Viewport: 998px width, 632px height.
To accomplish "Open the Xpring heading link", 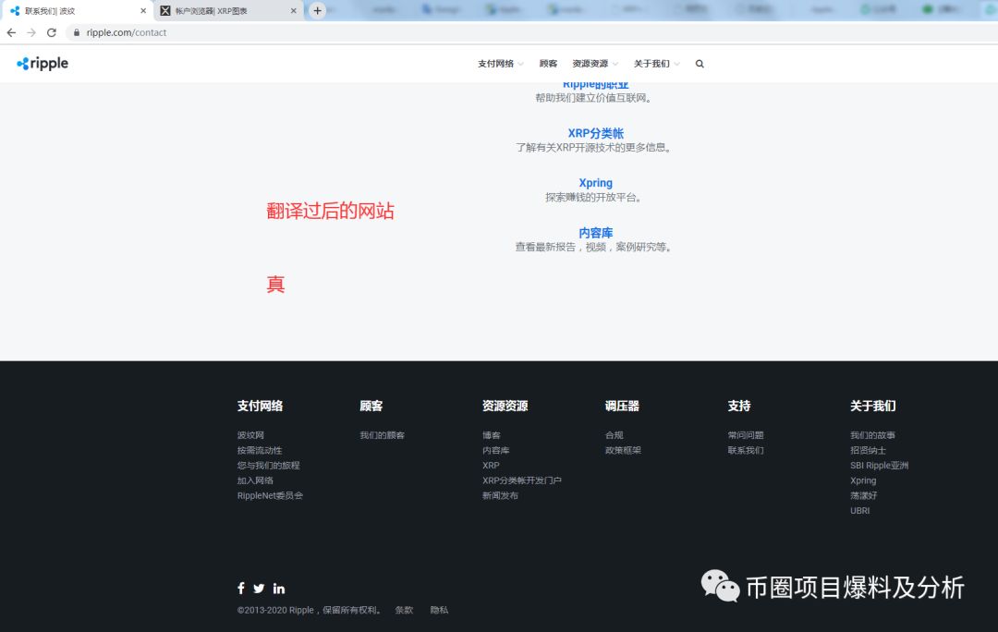I will pos(596,183).
